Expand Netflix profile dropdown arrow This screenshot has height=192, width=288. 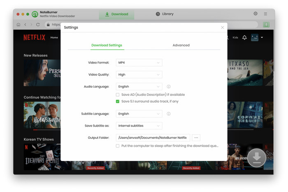[x=262, y=37]
